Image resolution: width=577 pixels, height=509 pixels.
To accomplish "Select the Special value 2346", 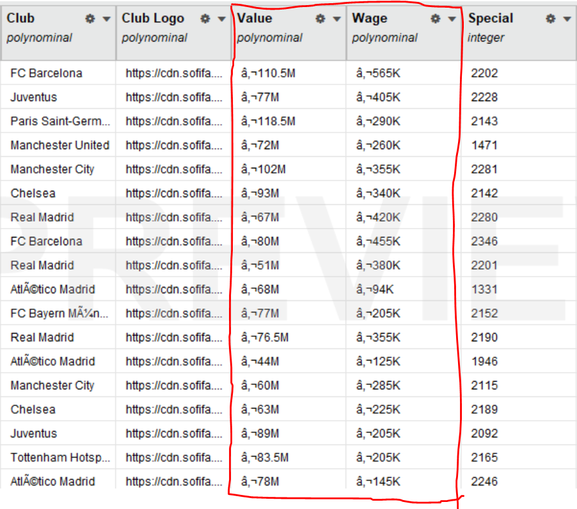I will (484, 241).
